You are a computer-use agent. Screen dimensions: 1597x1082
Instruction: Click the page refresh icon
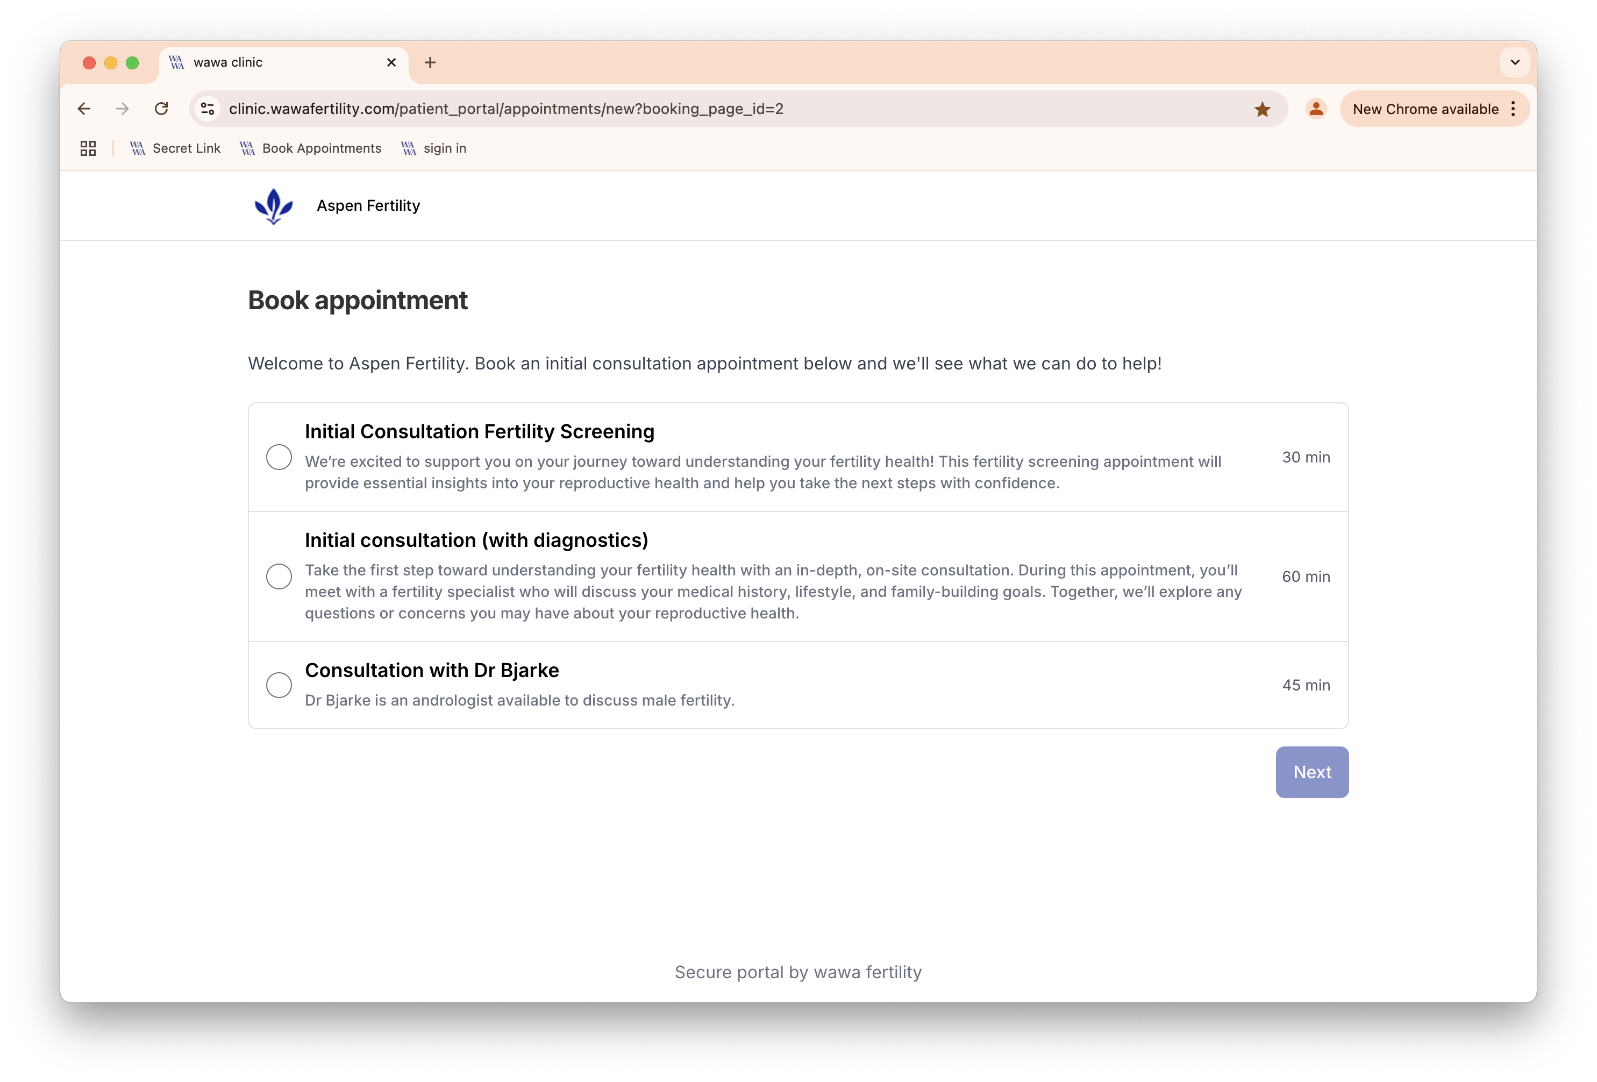tap(162, 109)
